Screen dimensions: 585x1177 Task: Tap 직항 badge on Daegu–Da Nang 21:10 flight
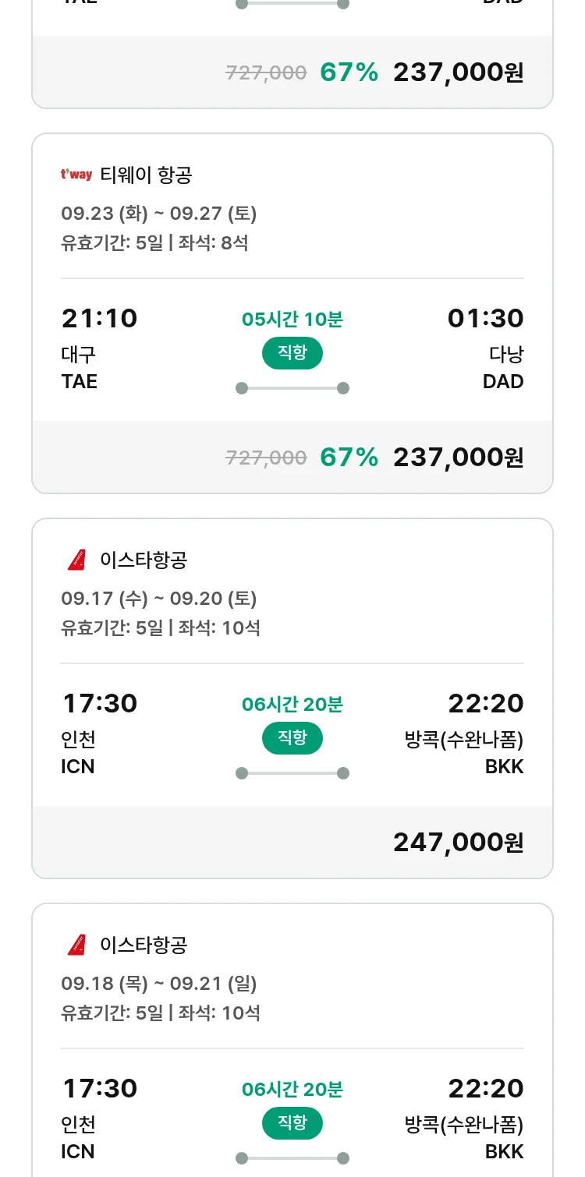292,353
